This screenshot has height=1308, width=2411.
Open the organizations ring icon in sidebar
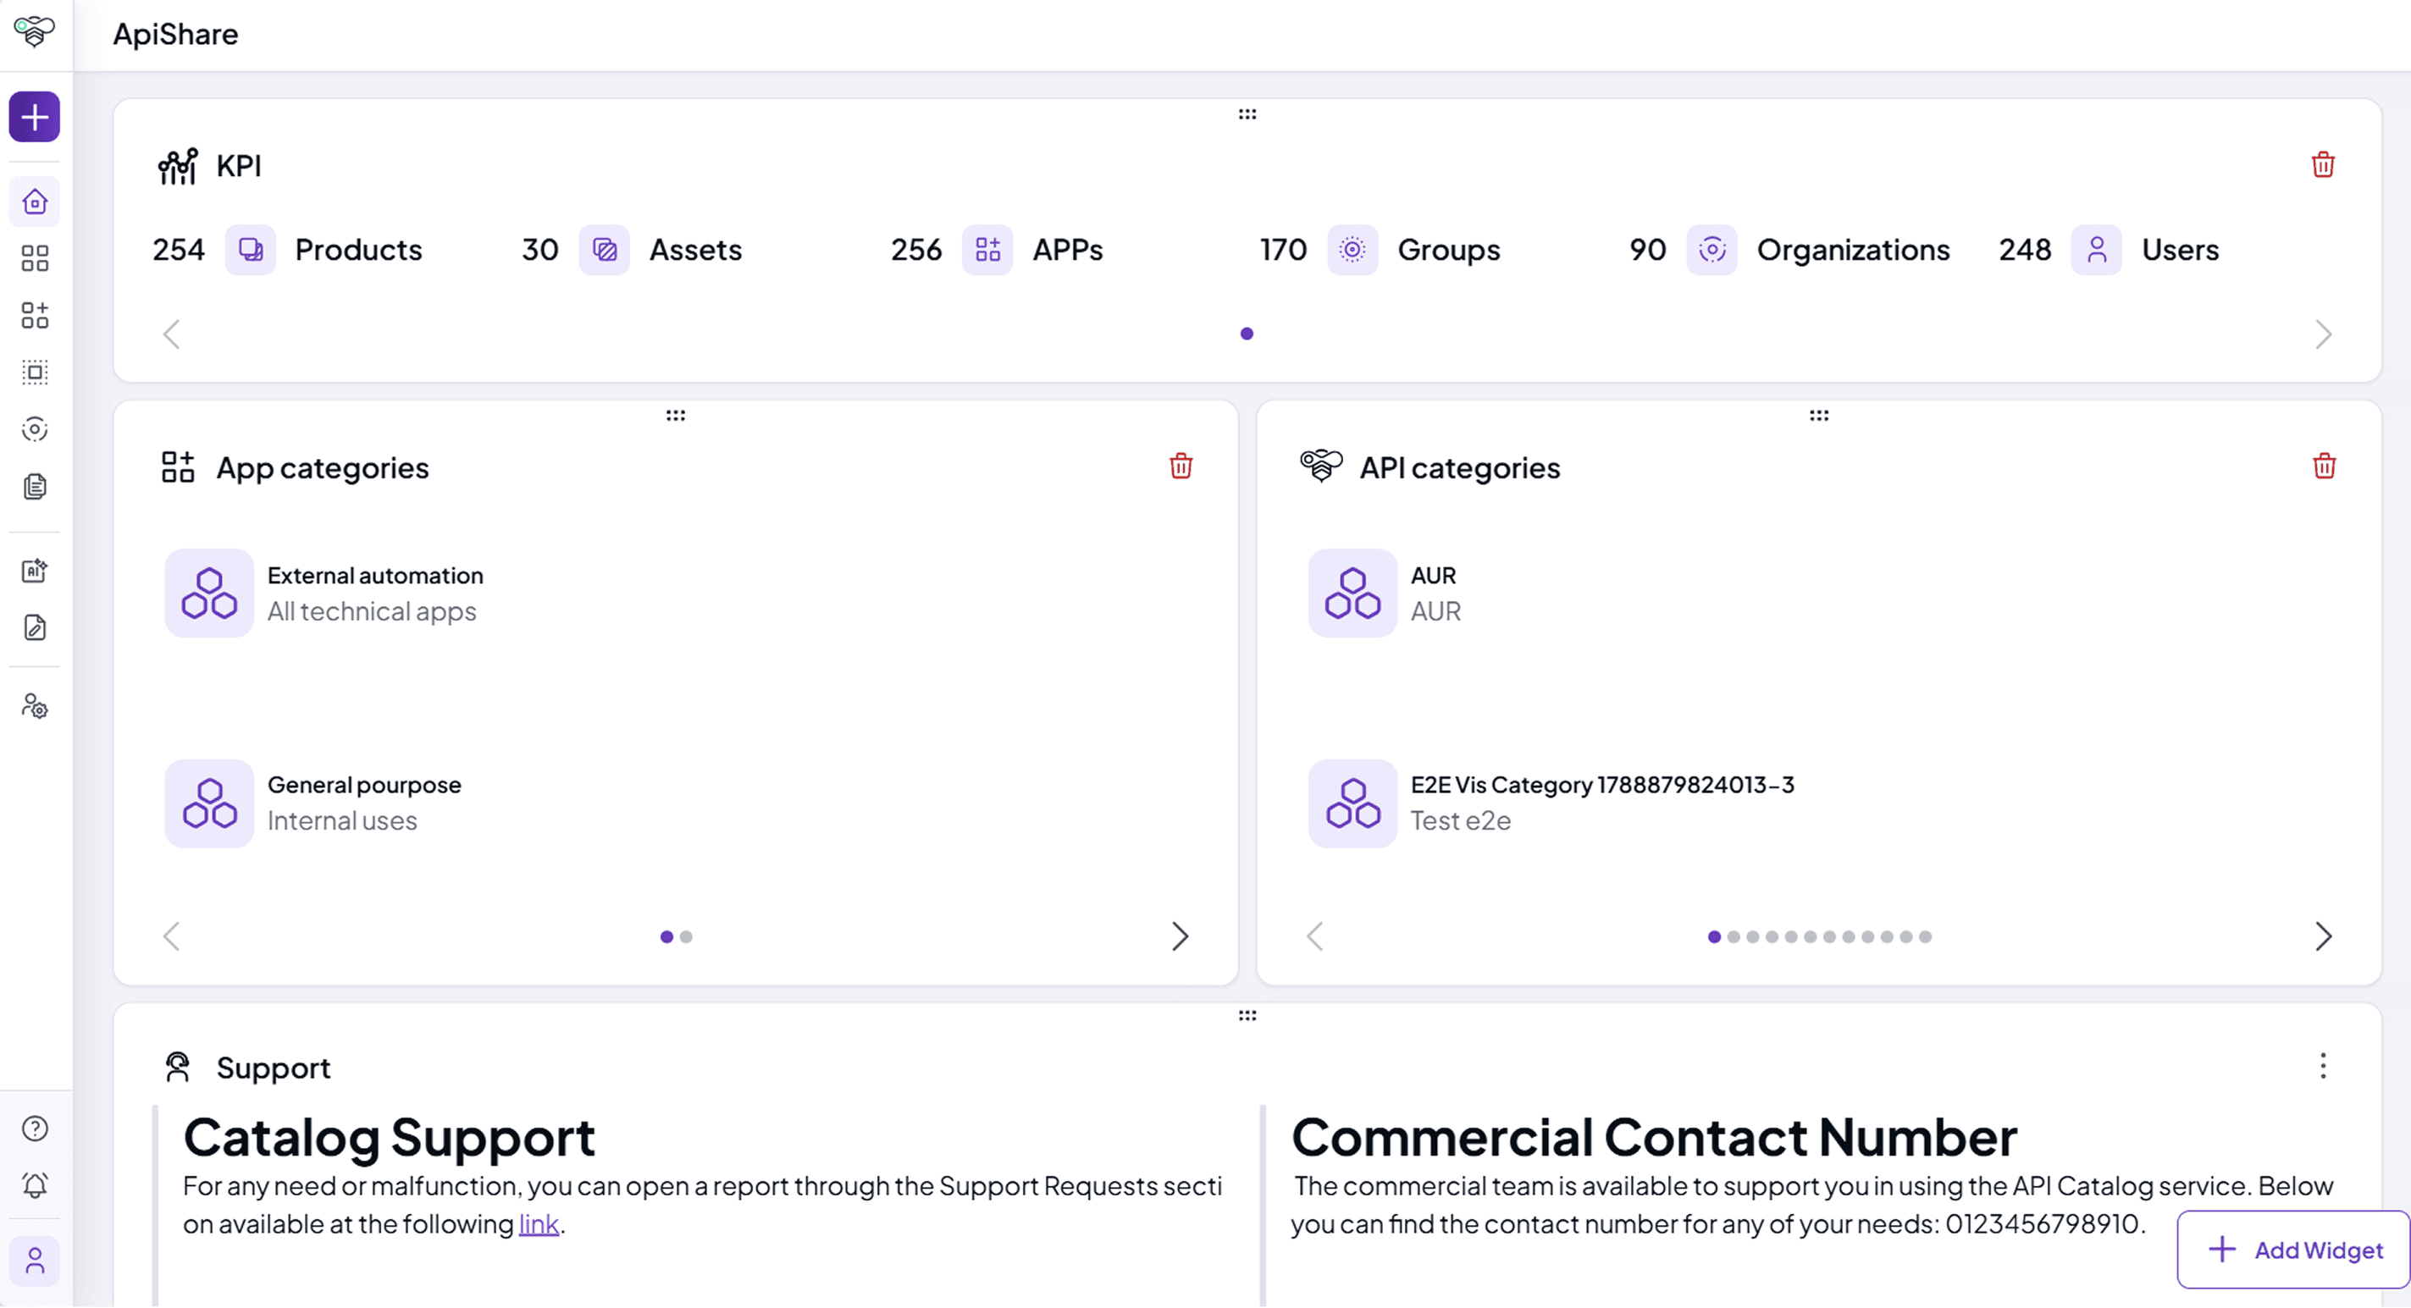pyautogui.click(x=35, y=429)
